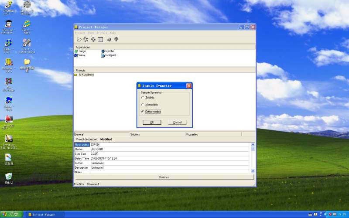Screen dimensions: 349x218
Task: Select the Salsa ODFs desktop shortcut
Action: coord(8,104)
